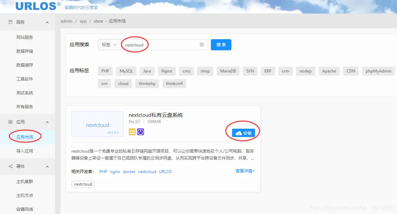Click the nextcloud V15.0.5 app thumbnail
This screenshot has height=214, width=397.
(x=97, y=124)
